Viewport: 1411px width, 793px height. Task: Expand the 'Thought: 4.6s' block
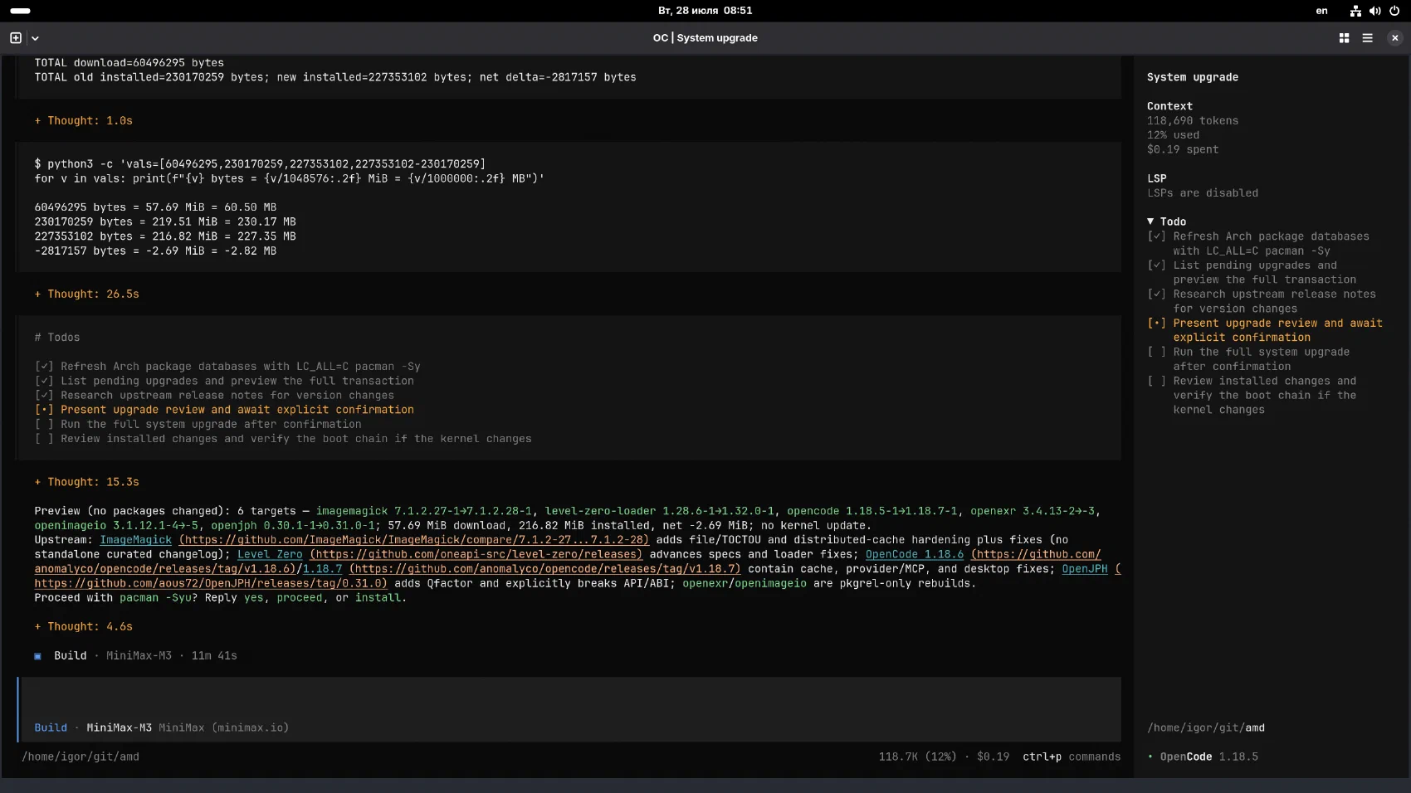point(84,627)
